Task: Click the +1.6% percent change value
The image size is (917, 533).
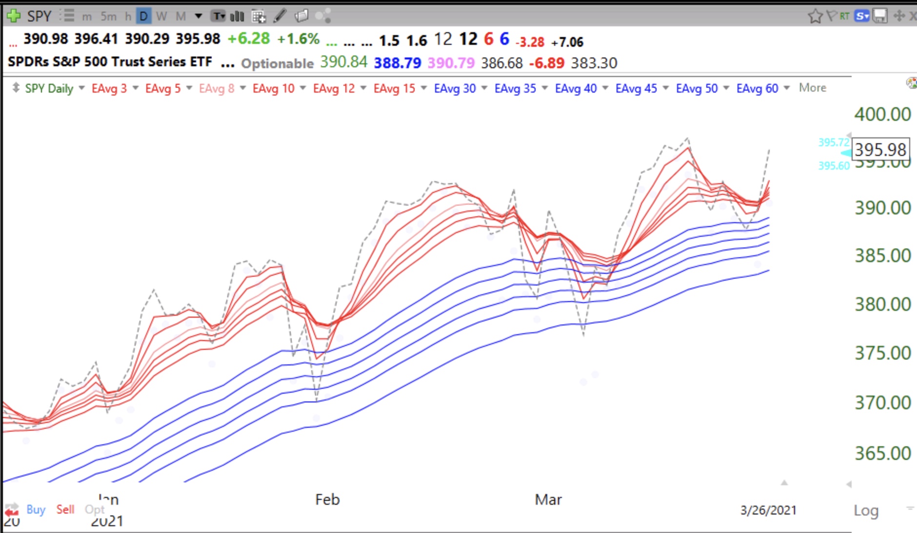Action: click(x=298, y=38)
